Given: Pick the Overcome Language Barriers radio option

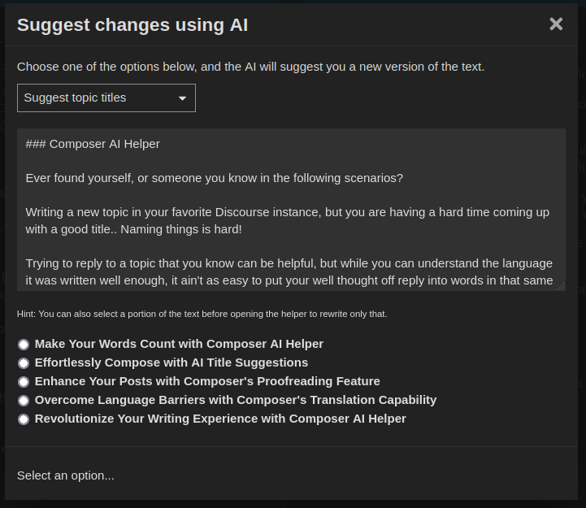Looking at the screenshot, I should 24,401.
